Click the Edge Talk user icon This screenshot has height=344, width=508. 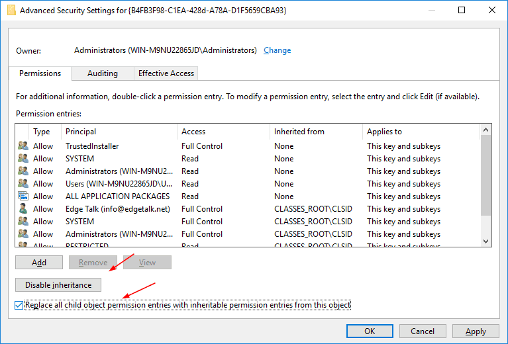[23, 209]
